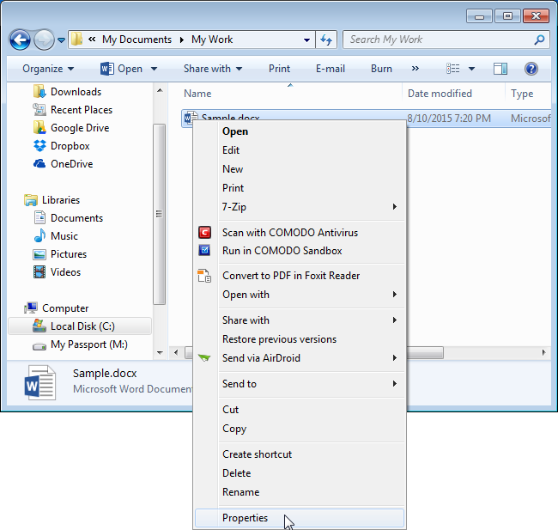Choose Cut from the context menu
This screenshot has height=530, width=558.
[x=299, y=410]
